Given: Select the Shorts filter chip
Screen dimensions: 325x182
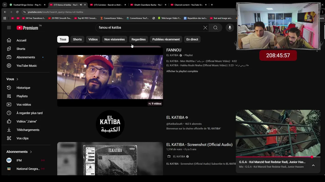Looking at the screenshot, I should click(x=77, y=39).
